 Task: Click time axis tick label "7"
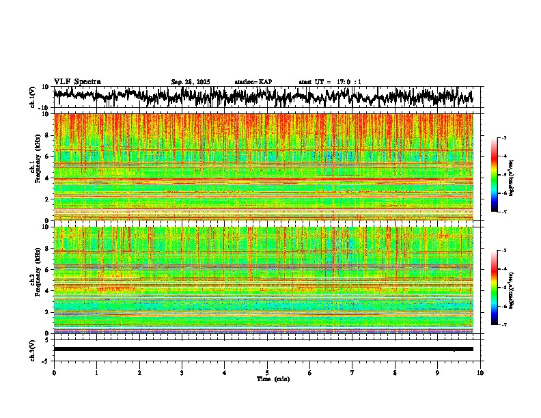tap(352, 373)
